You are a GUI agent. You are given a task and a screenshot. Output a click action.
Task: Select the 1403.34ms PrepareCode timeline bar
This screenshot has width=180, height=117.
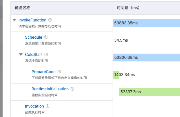point(116,75)
